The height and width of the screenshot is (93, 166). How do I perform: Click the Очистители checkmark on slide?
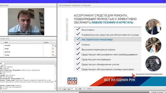pos(78,29)
